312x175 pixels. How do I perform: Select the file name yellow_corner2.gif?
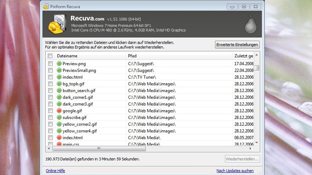point(80,124)
